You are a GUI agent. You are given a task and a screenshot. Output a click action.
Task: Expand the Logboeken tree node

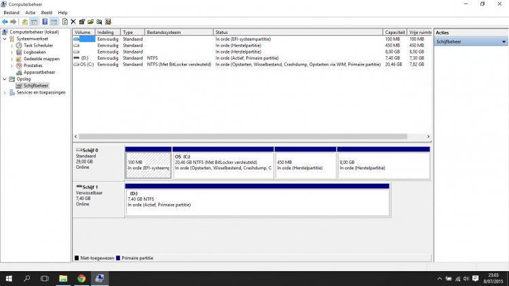12,52
